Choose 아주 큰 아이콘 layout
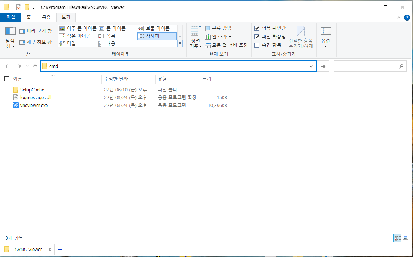Image resolution: width=413 pixels, height=257 pixels. click(x=78, y=28)
